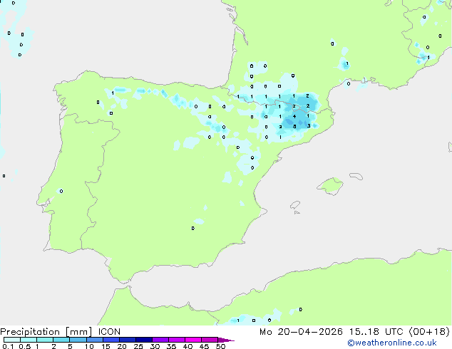Screen dimensions: 452x349
Task: Click the value 1 in northwestern Spain
Action: click(x=112, y=93)
